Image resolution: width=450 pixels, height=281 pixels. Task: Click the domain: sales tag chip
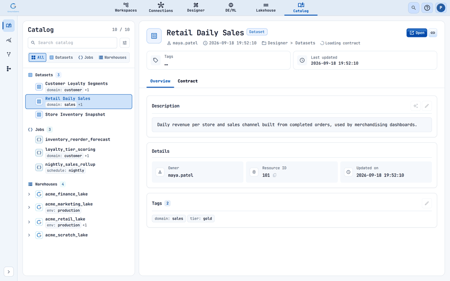[169, 219]
